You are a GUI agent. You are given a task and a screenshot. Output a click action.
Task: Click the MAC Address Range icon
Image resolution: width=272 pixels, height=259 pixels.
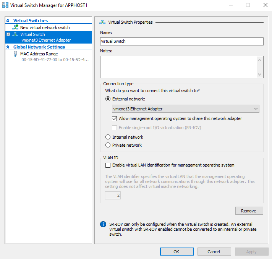15,54
